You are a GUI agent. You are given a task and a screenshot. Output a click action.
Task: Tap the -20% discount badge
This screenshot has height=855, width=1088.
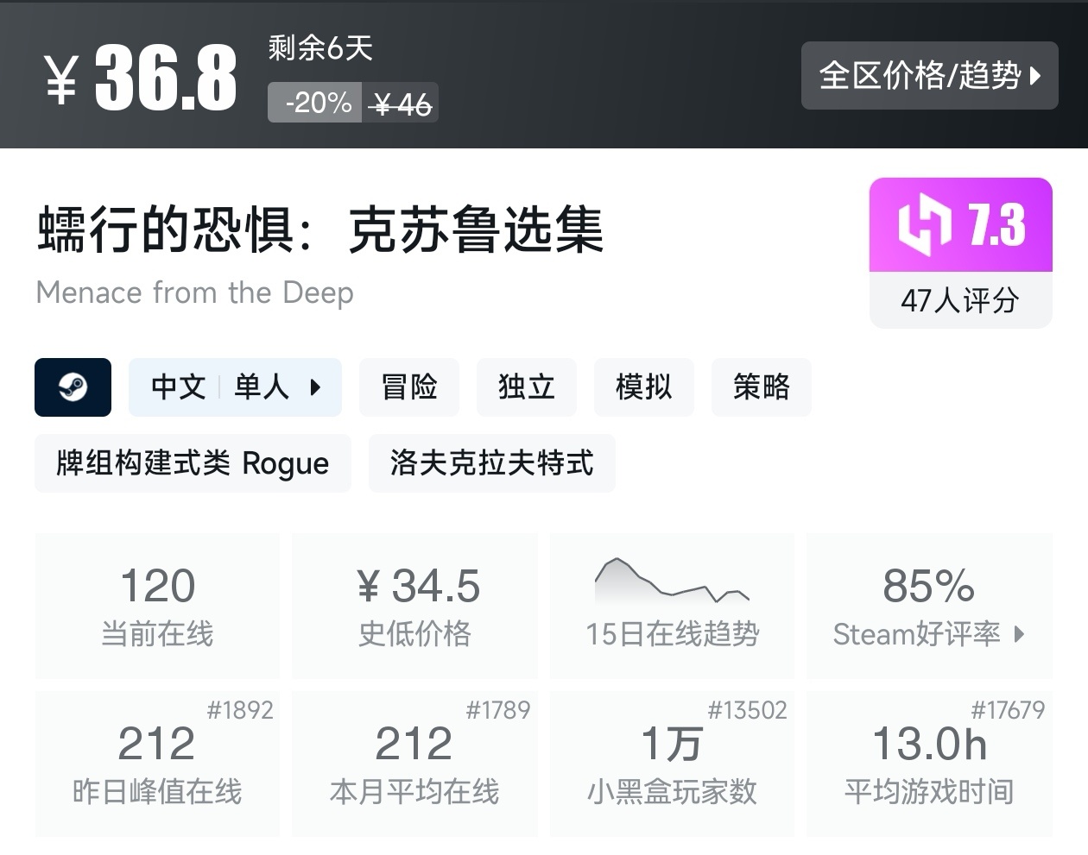[x=316, y=104]
